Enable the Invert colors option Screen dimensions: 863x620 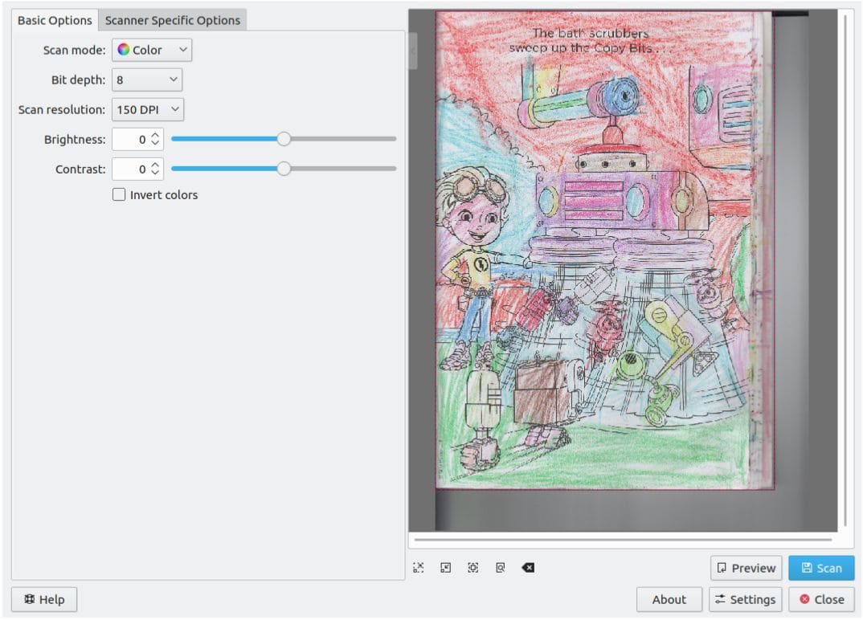pyautogui.click(x=119, y=194)
